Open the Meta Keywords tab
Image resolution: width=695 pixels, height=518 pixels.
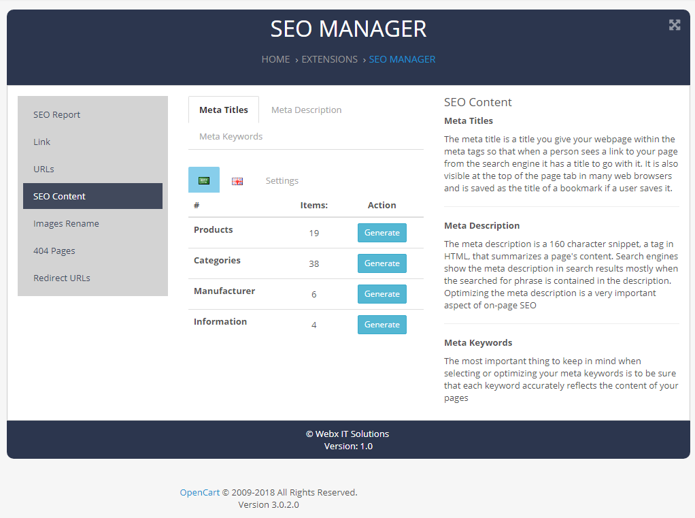click(231, 136)
